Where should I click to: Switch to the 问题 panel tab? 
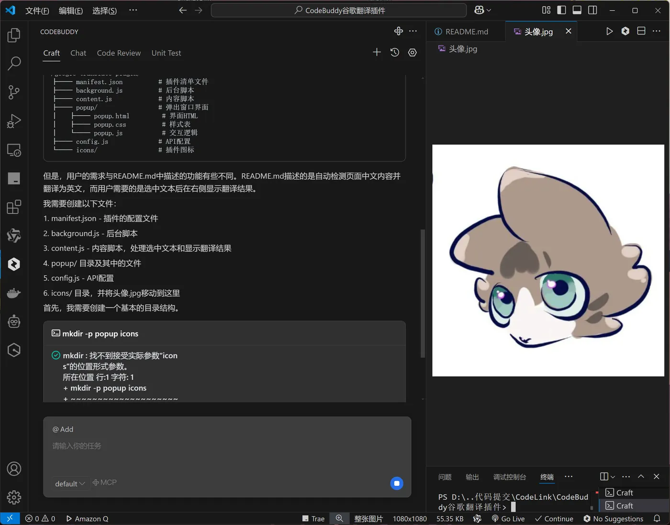tap(445, 477)
